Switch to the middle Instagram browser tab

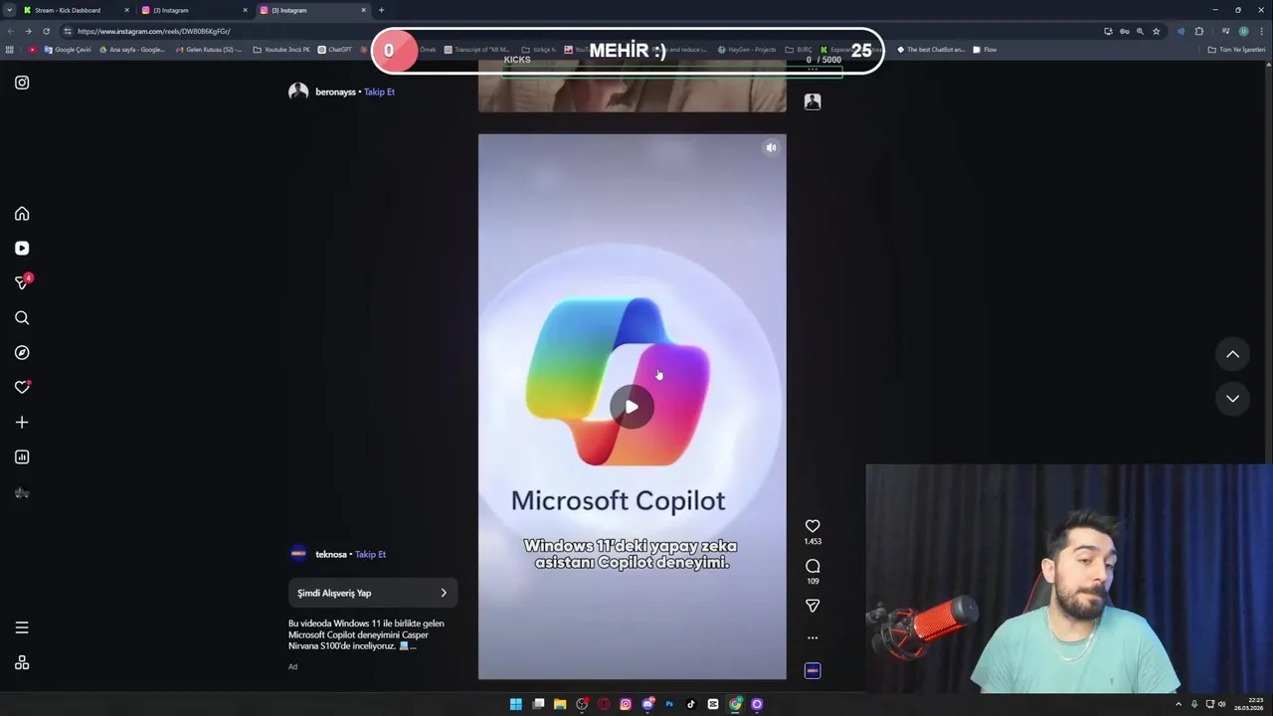[194, 10]
